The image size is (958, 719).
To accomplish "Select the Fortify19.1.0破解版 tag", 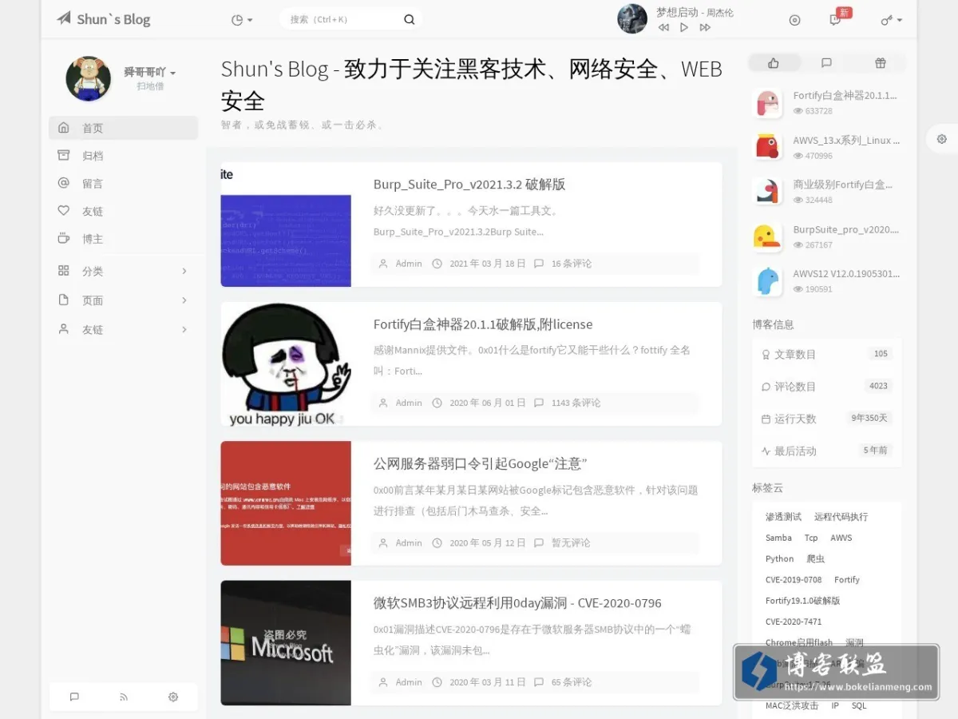I will coord(802,600).
